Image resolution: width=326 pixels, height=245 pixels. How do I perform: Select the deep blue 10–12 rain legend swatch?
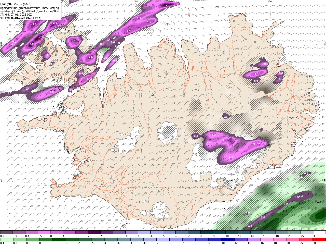pos(227,239)
